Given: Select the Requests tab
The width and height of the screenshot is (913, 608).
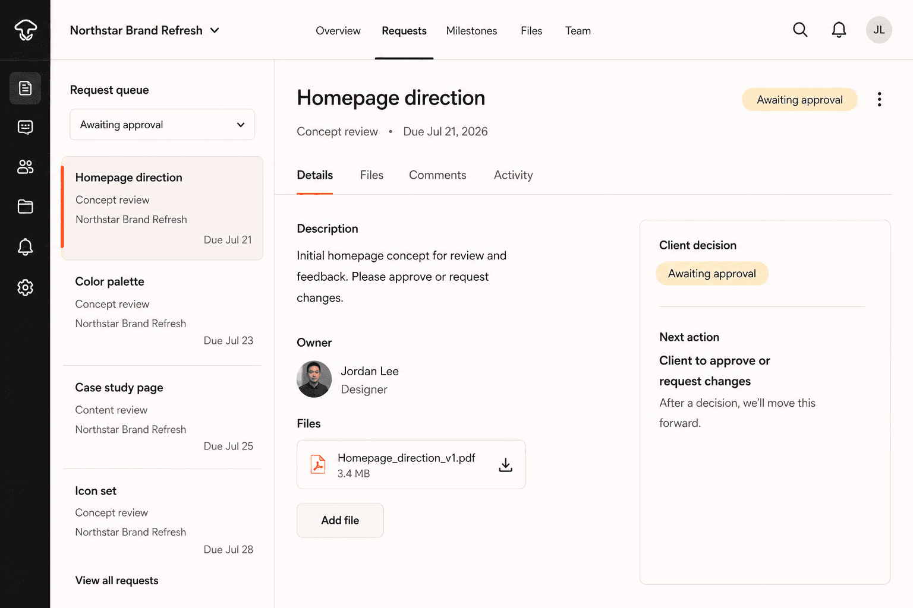Looking at the screenshot, I should [404, 31].
